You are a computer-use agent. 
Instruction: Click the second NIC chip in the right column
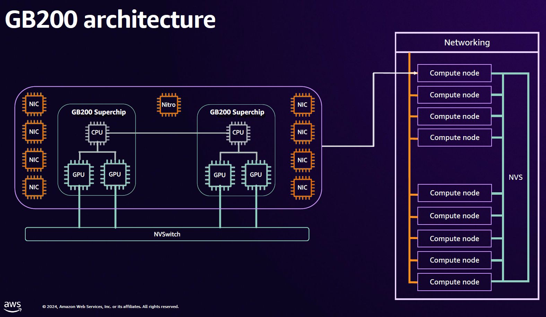pyautogui.click(x=302, y=132)
